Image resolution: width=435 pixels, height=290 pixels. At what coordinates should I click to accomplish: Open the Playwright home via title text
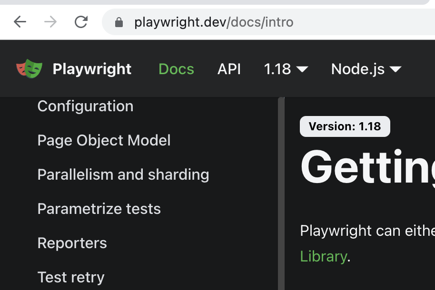pyautogui.click(x=92, y=69)
